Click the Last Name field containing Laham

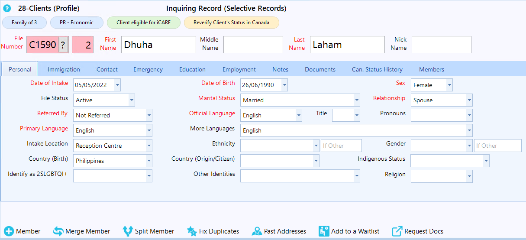click(347, 45)
